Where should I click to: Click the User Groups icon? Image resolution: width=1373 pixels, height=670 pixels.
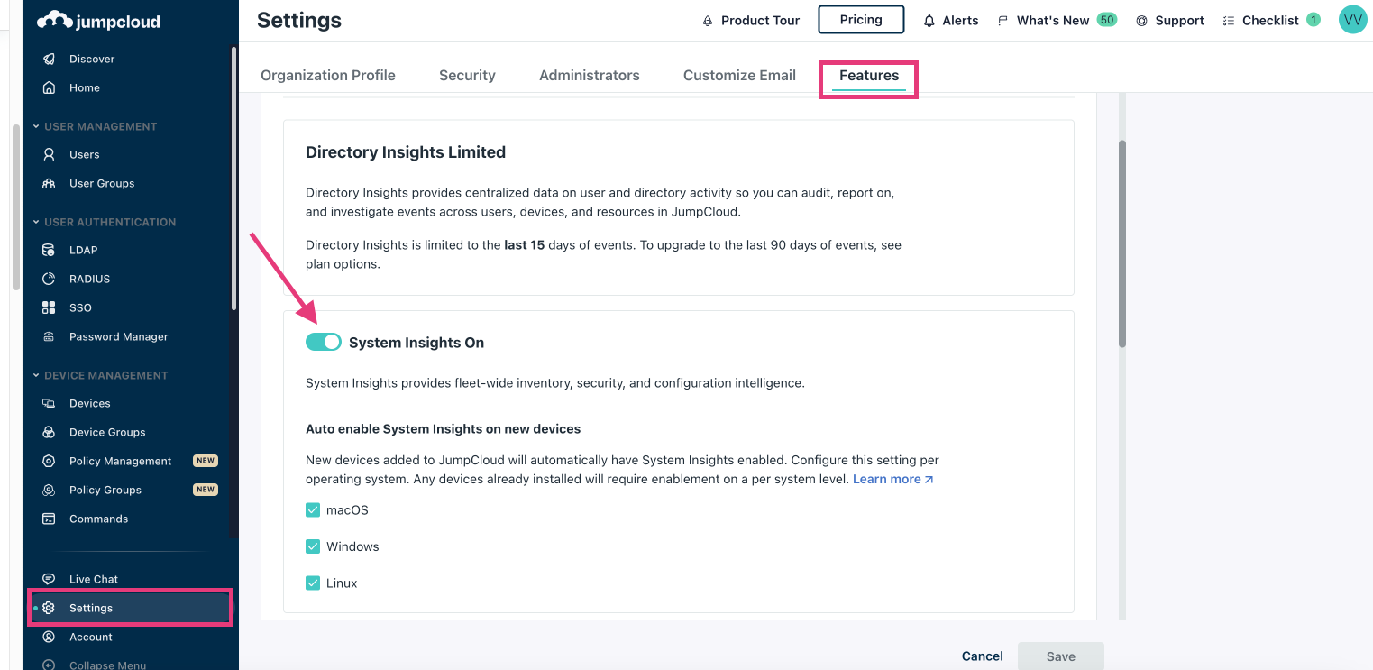(x=50, y=183)
